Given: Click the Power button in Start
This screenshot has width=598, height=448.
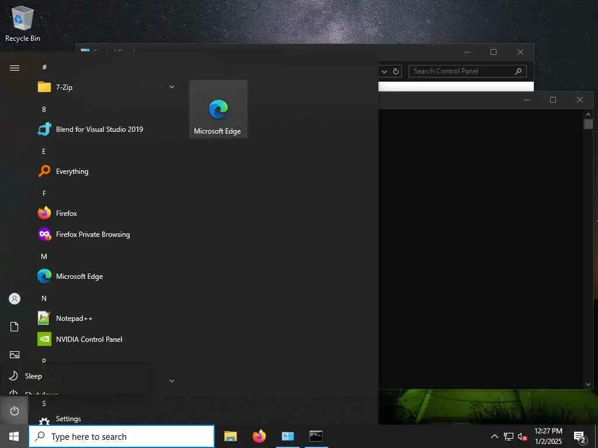Looking at the screenshot, I should pyautogui.click(x=15, y=411).
